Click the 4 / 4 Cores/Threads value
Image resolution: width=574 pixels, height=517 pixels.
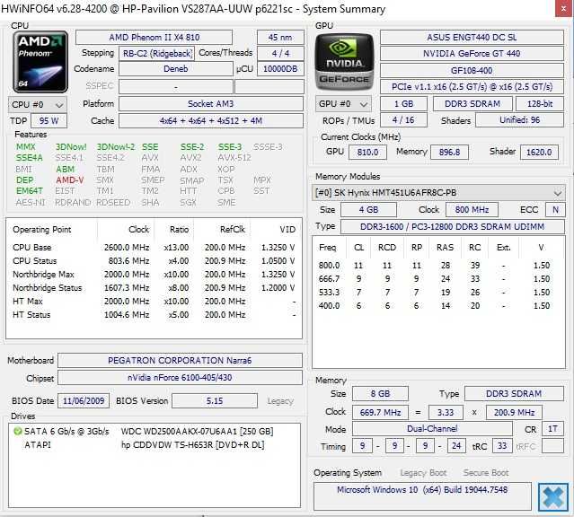(280, 54)
